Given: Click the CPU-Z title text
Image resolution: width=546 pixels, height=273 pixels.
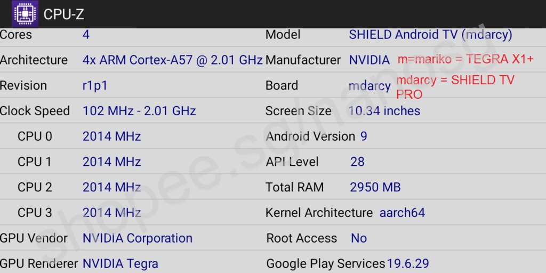Looking at the screenshot, I should [63, 14].
